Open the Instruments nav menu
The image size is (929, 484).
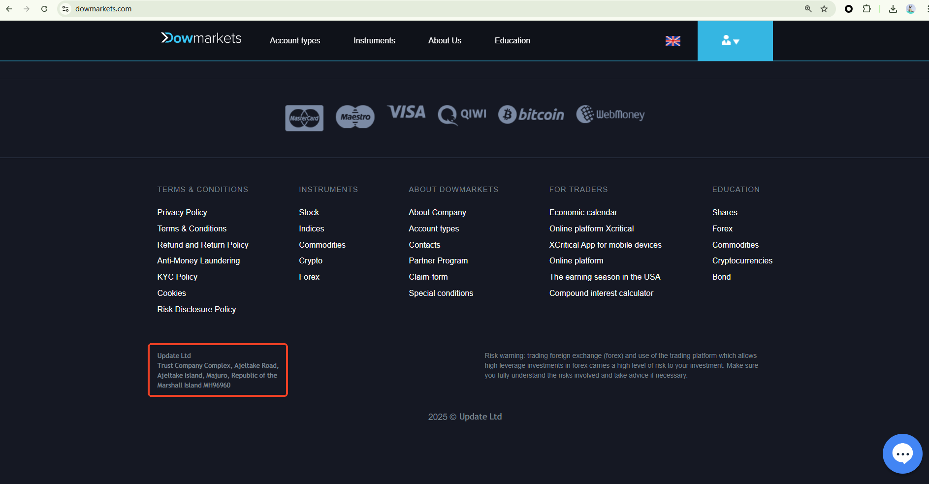tap(374, 41)
